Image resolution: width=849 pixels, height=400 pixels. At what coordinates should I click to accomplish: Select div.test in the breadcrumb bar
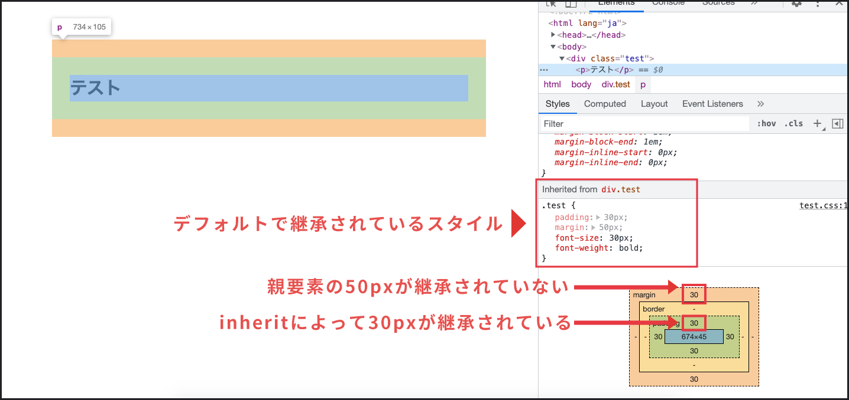[615, 84]
